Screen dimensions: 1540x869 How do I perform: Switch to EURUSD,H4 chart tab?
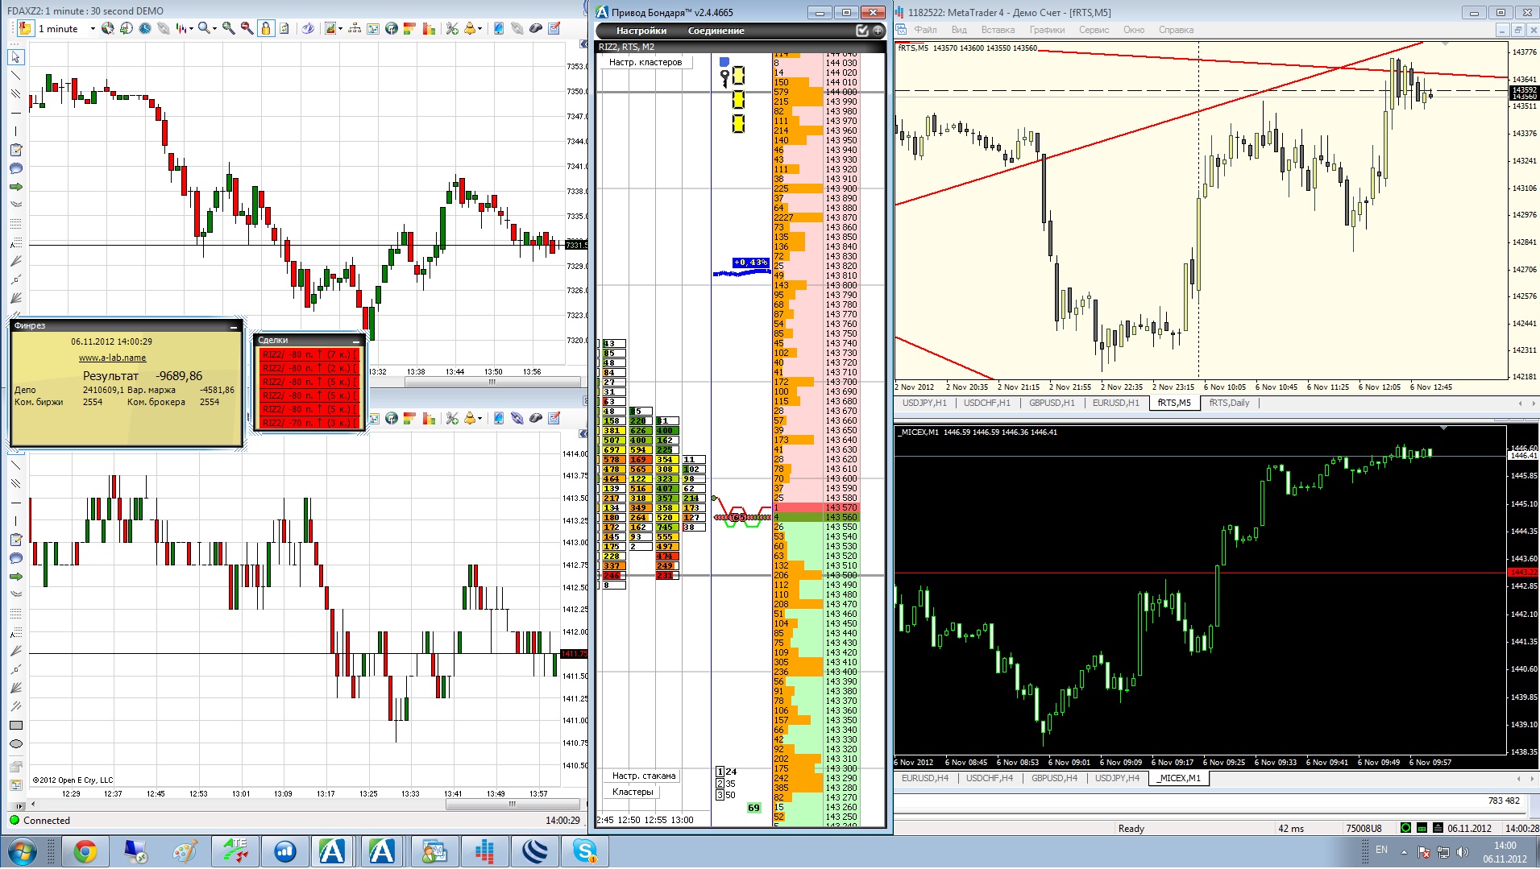[924, 778]
